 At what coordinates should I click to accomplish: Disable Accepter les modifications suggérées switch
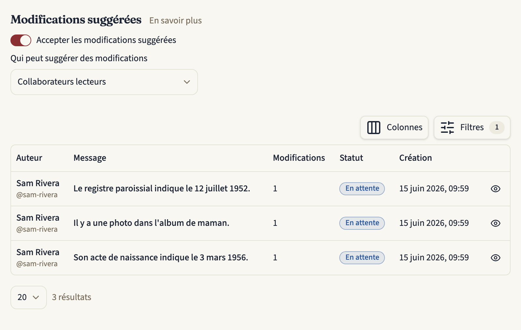pos(21,40)
